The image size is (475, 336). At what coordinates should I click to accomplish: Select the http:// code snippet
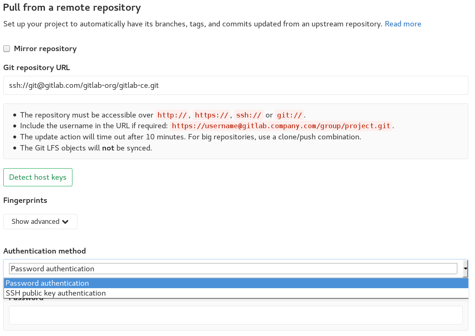(172, 115)
